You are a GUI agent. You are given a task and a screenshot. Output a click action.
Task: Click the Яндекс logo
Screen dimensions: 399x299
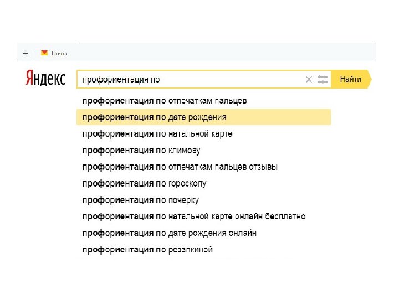coord(46,78)
